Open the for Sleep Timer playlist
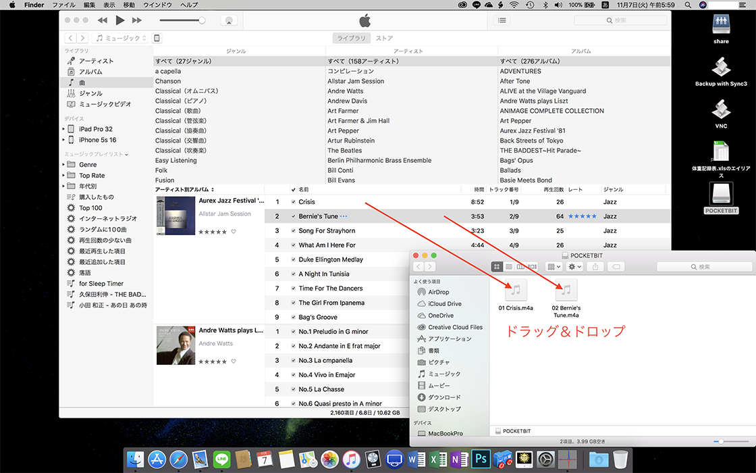This screenshot has width=756, height=473. click(101, 283)
